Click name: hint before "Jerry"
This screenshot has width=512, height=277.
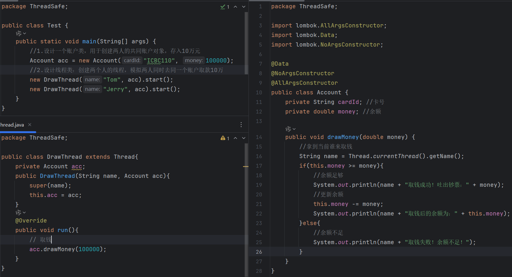point(92,89)
